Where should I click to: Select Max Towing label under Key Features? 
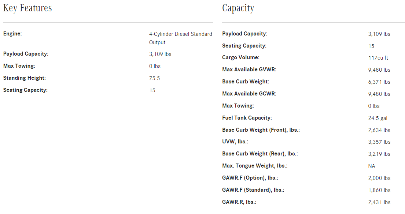coord(19,66)
